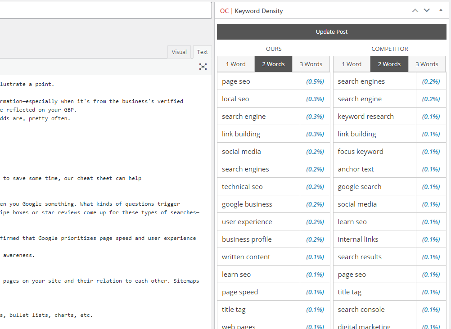The height and width of the screenshot is (329, 451).
Task: Select OURS 3 Words tab
Action: [311, 64]
